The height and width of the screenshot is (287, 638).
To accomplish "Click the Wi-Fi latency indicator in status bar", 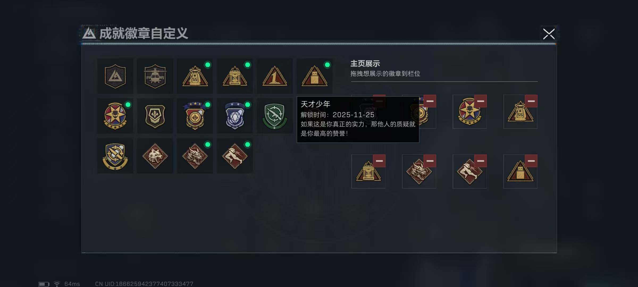I will (67, 284).
